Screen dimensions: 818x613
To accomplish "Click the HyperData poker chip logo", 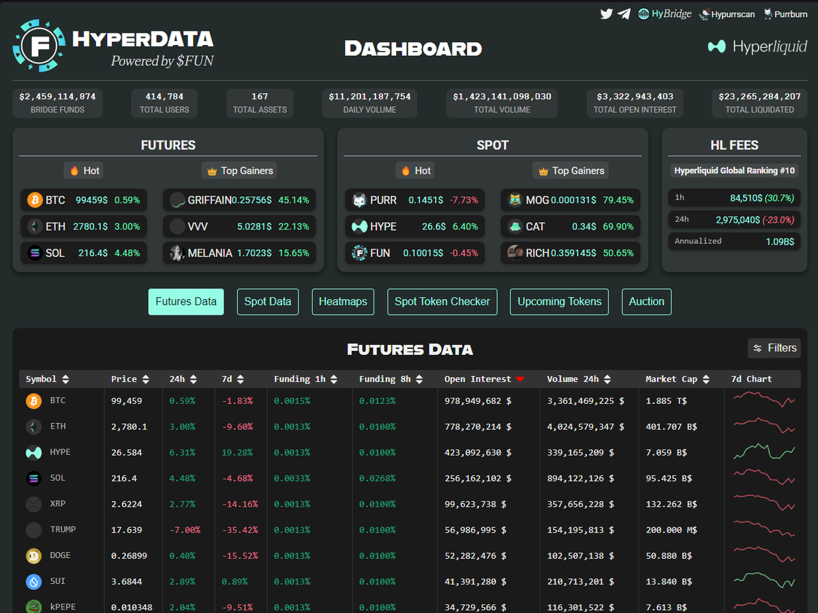I will coord(40,46).
